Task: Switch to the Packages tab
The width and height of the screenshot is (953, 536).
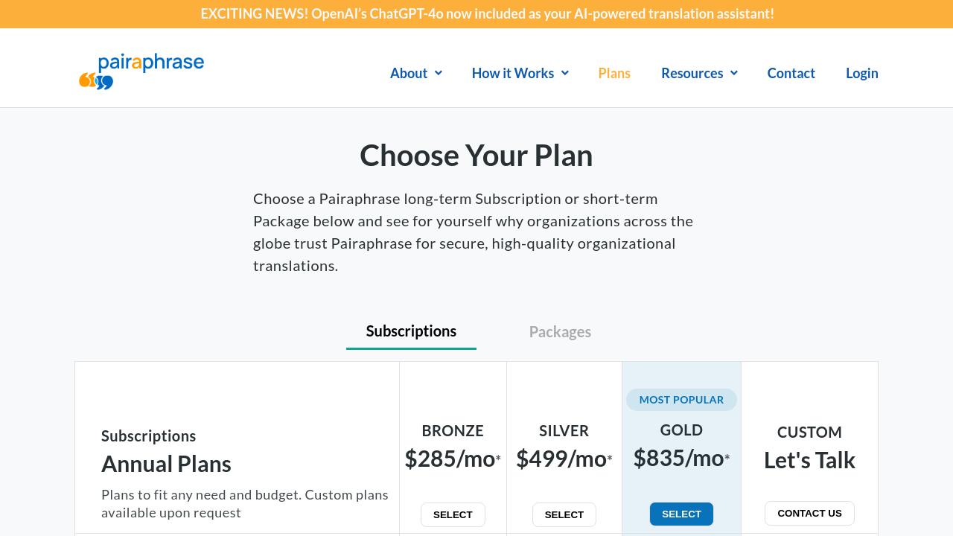Action: (560, 332)
